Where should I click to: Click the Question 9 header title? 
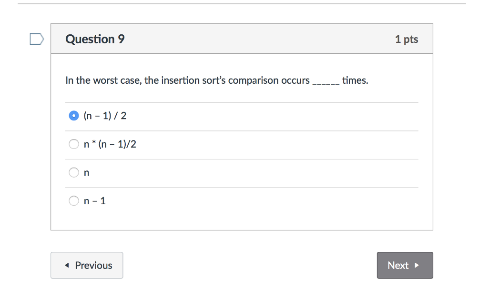(x=95, y=39)
